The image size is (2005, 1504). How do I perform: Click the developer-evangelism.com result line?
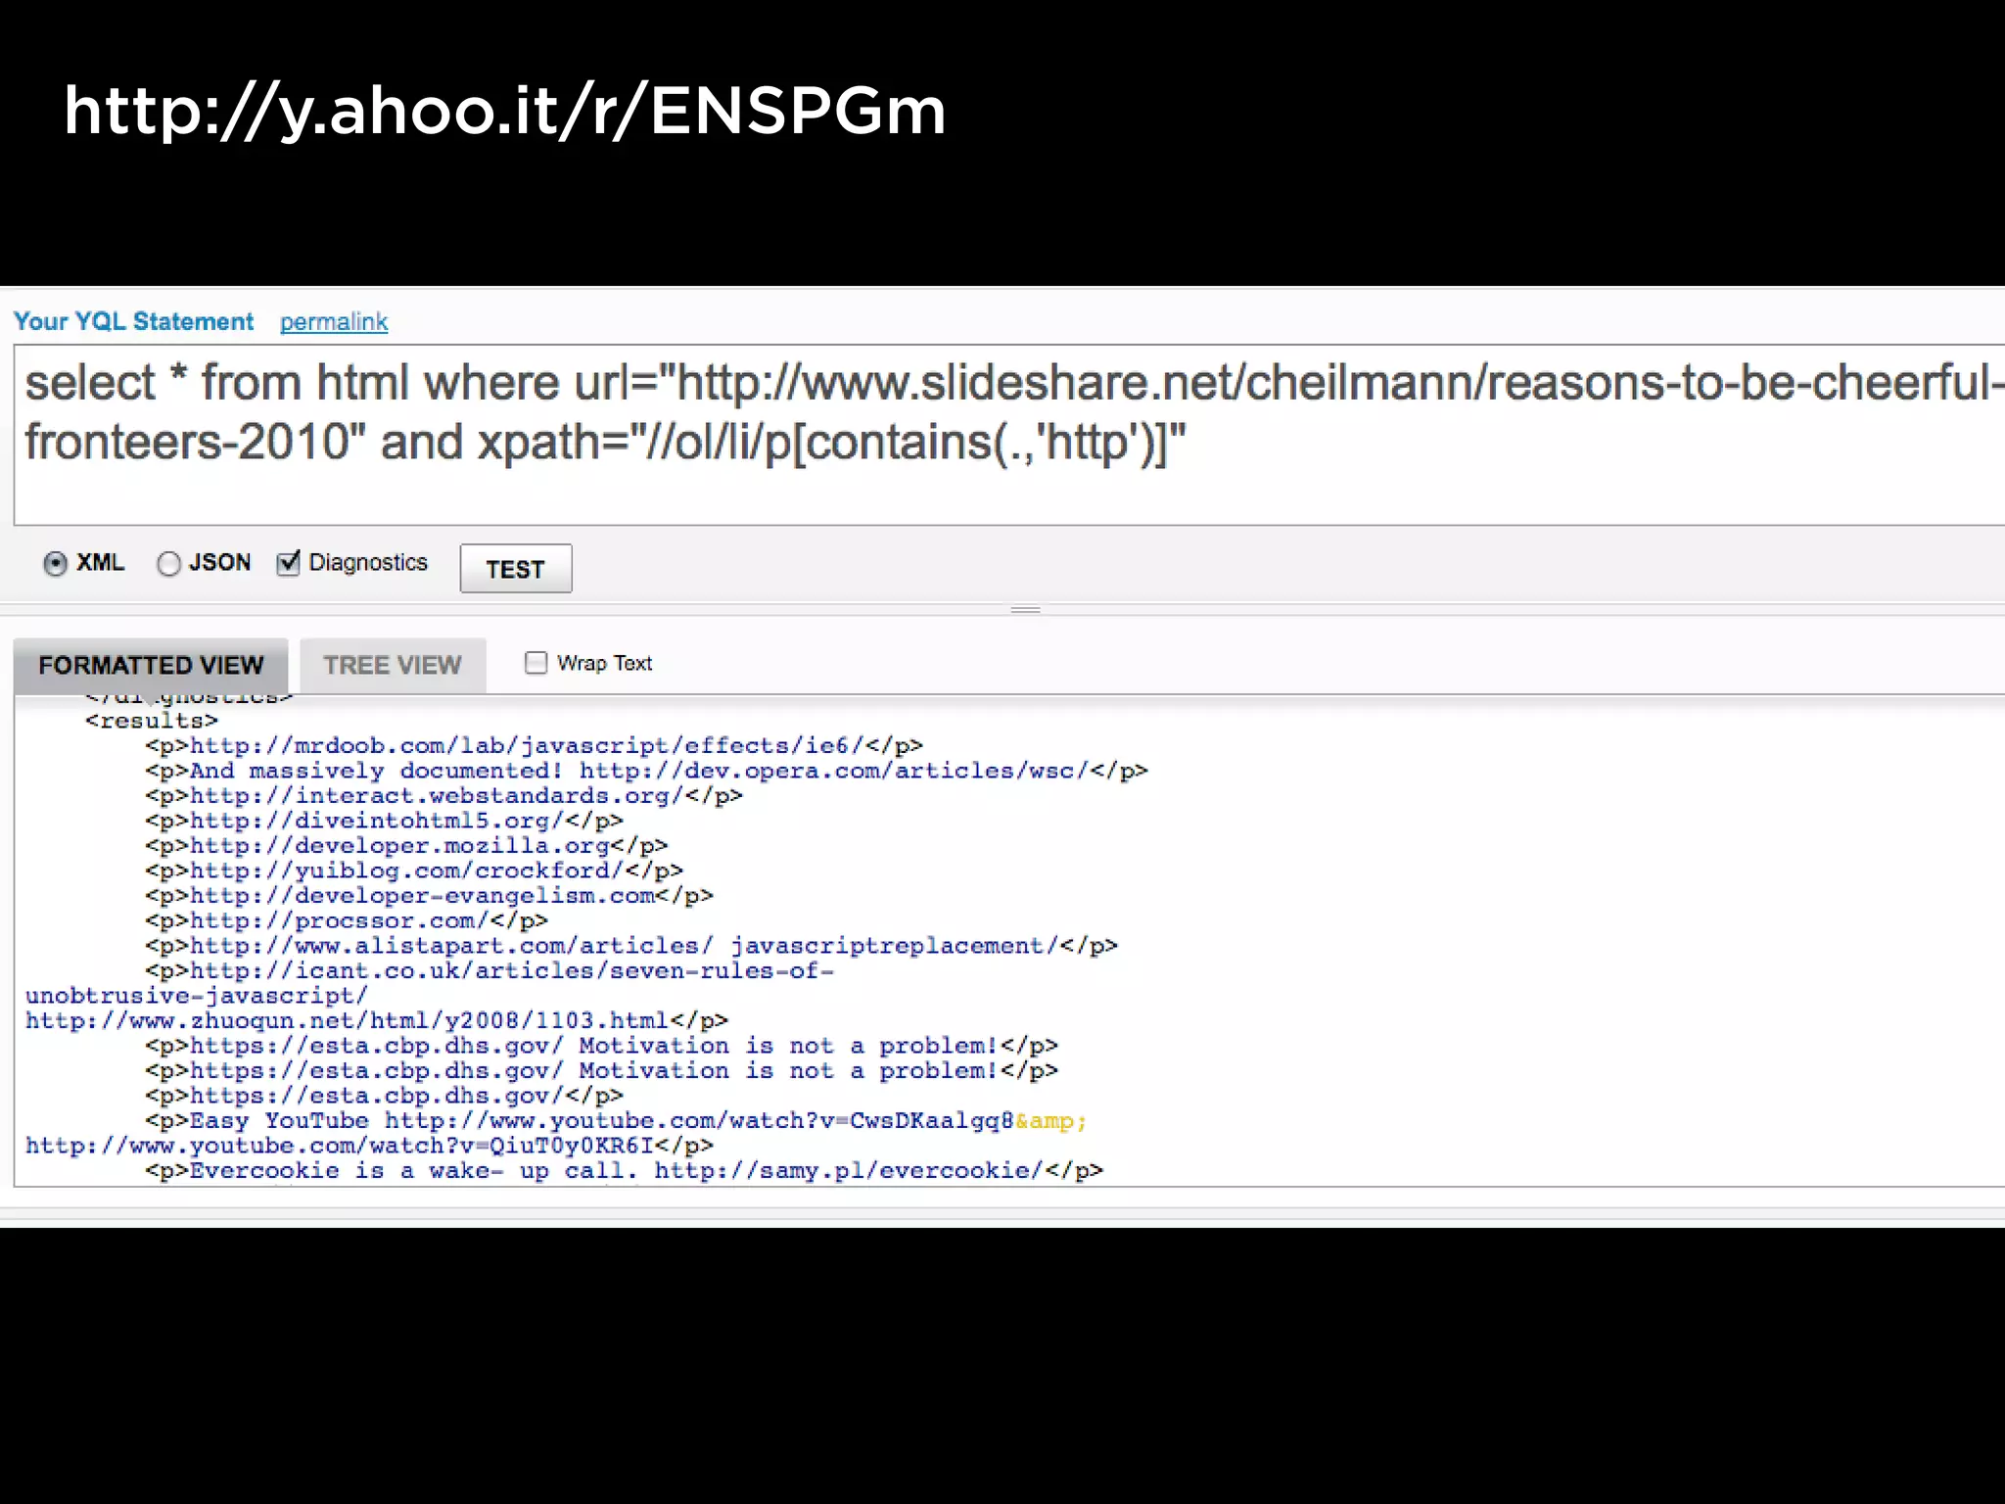(429, 896)
